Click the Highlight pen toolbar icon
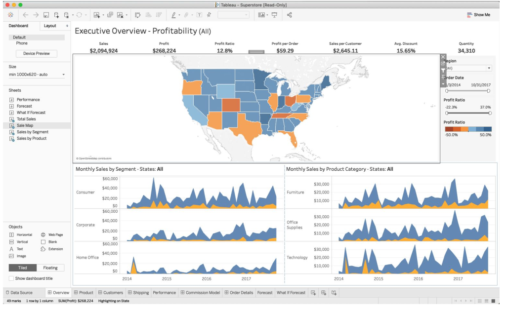Viewport: 507px width, 309px height. coord(173,15)
